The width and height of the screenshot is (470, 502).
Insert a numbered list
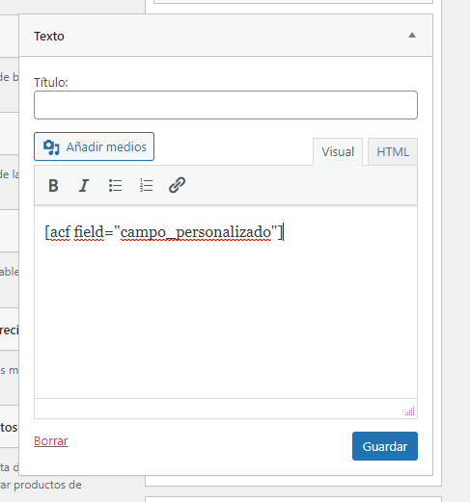pyautogui.click(x=146, y=185)
